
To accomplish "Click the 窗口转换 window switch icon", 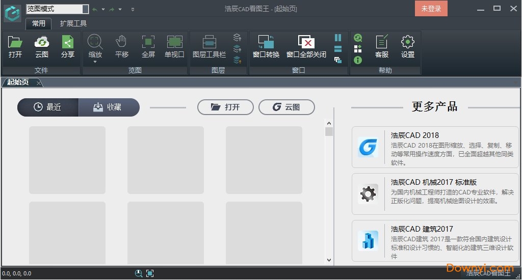I will pos(266,46).
